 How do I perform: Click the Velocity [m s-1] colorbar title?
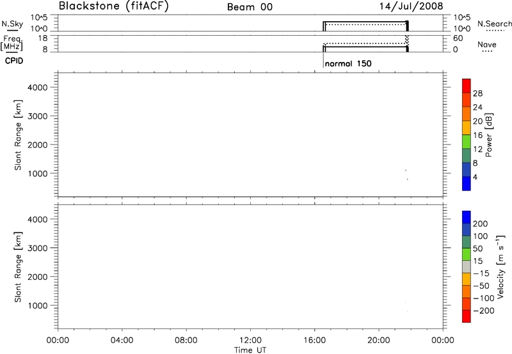[500, 267]
